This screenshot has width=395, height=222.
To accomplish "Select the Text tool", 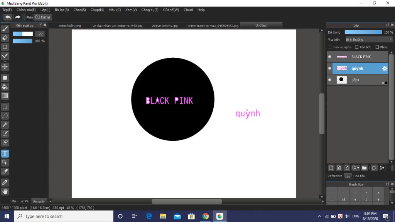I will point(5,153).
